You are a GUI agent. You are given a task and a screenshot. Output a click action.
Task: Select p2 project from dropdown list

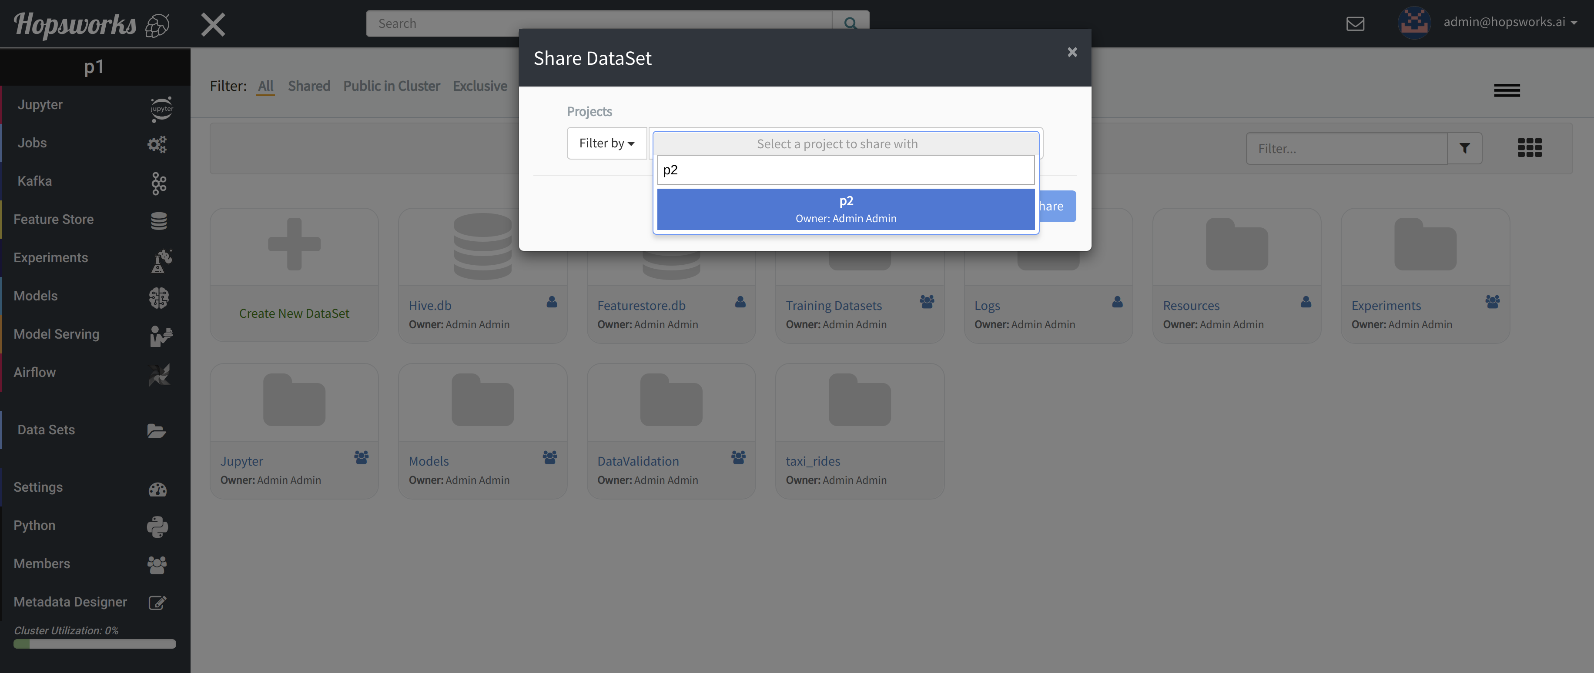[x=845, y=209]
